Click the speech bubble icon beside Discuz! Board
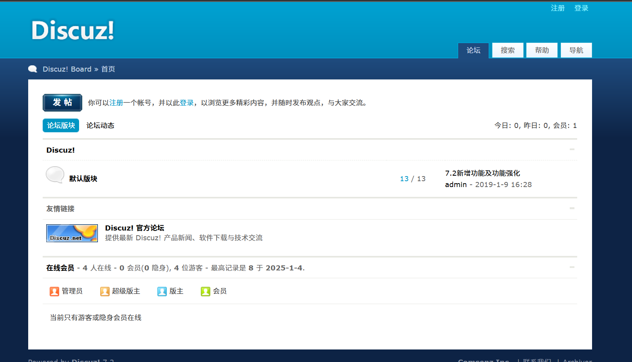 pos(33,69)
